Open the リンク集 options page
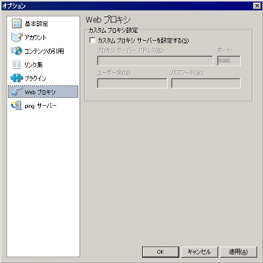263x263 pixels. [34, 64]
